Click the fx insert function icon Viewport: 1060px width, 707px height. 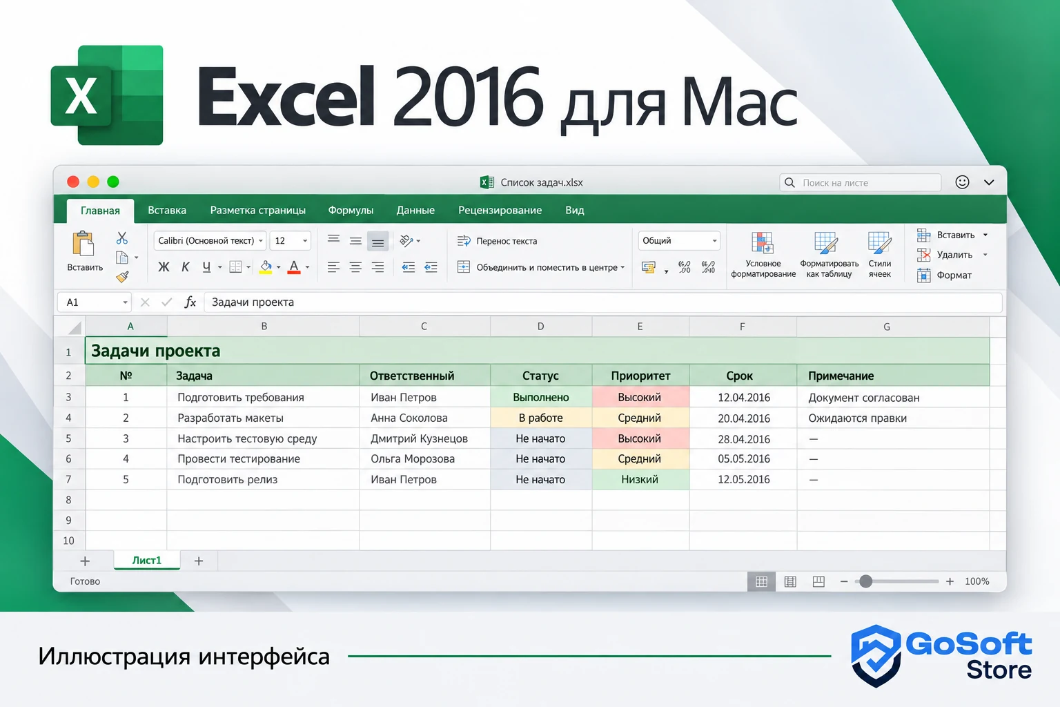point(190,302)
